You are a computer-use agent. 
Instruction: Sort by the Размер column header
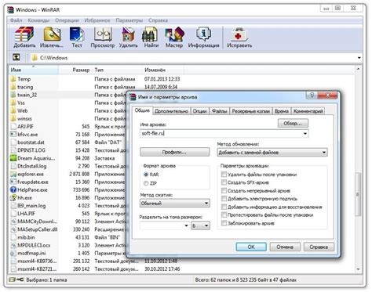click(75, 70)
